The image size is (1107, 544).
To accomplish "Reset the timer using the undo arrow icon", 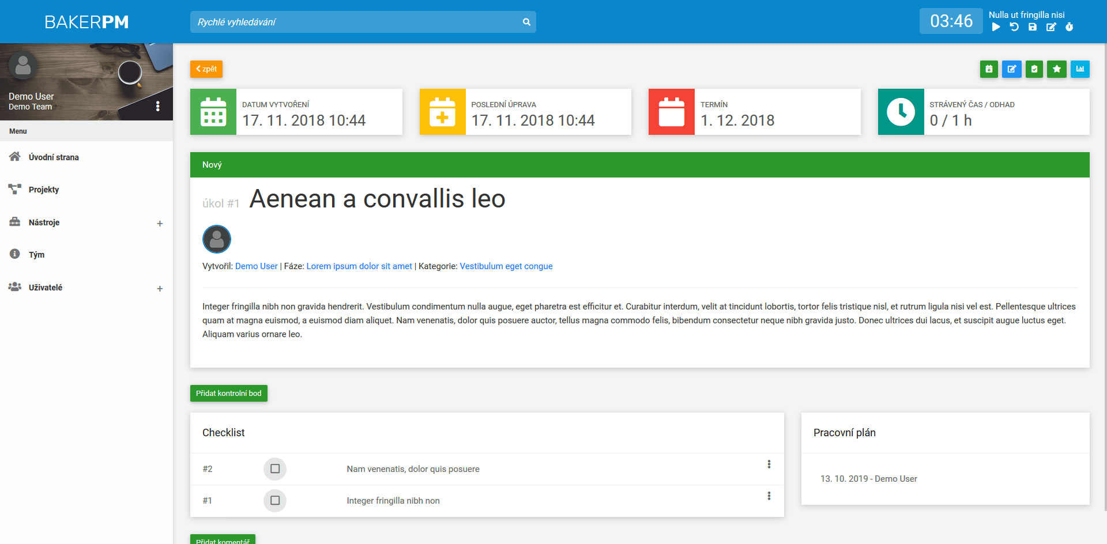I will tap(1014, 27).
